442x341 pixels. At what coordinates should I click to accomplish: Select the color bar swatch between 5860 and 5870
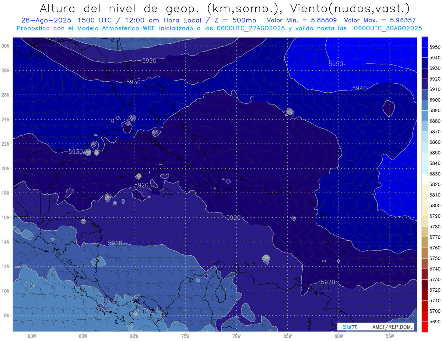point(425,137)
